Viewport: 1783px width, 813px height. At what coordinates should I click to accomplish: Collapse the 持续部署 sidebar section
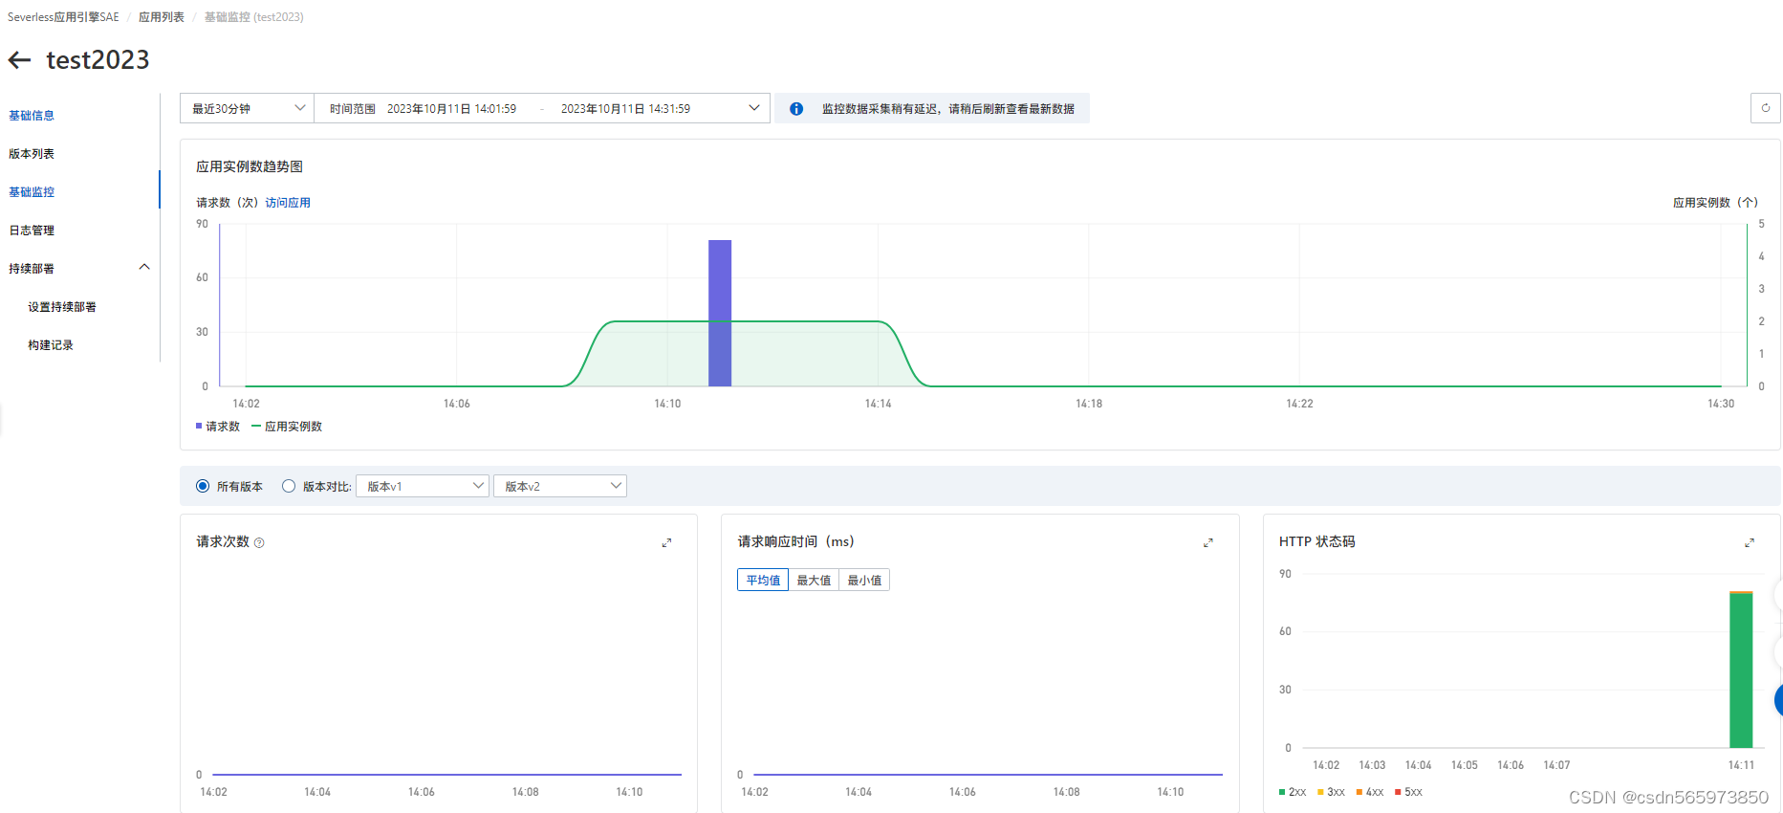tap(144, 267)
